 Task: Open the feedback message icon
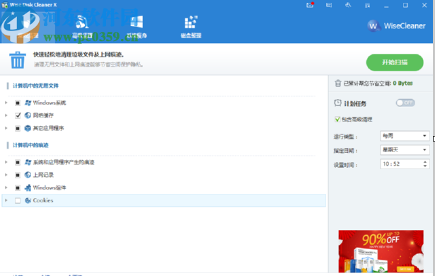[x=329, y=5]
